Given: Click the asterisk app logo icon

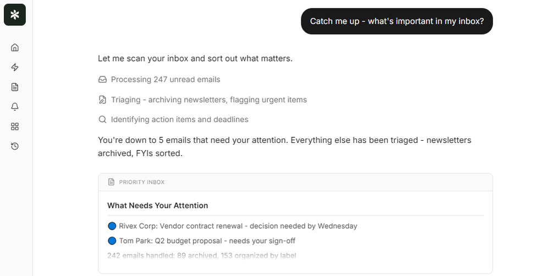Looking at the screenshot, I should pyautogui.click(x=15, y=15).
